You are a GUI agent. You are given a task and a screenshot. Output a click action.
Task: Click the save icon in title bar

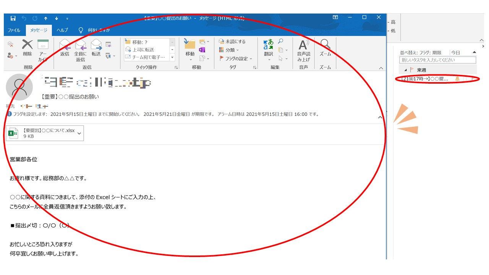pos(13,18)
